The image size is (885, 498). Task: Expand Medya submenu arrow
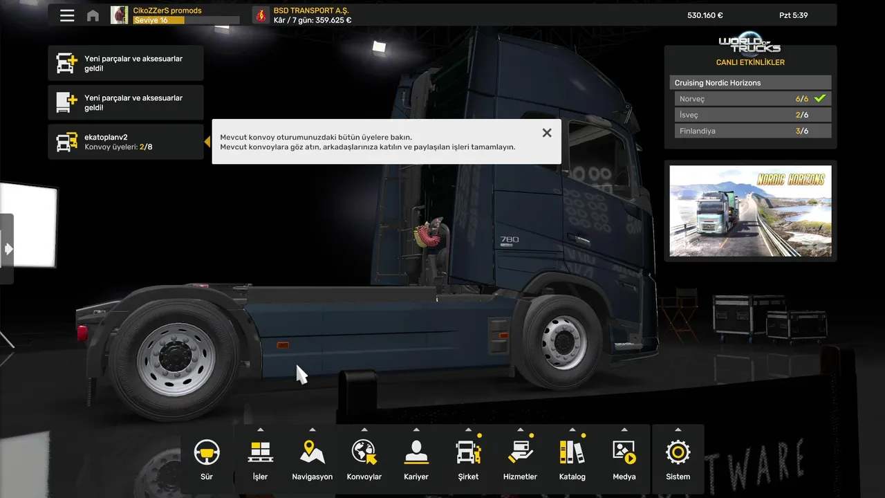tap(624, 430)
